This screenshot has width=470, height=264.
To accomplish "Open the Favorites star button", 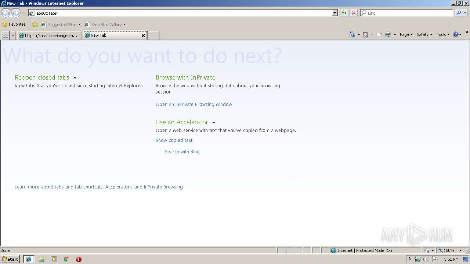I will [14, 25].
